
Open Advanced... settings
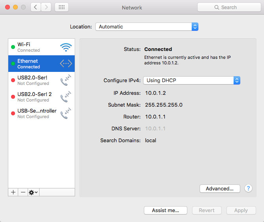(220, 189)
